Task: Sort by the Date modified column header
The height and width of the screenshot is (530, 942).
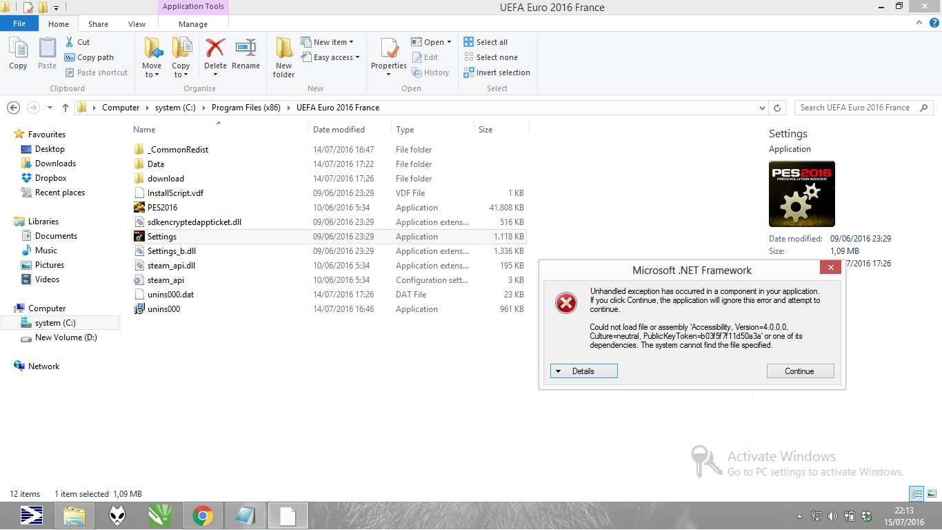Action: click(339, 130)
